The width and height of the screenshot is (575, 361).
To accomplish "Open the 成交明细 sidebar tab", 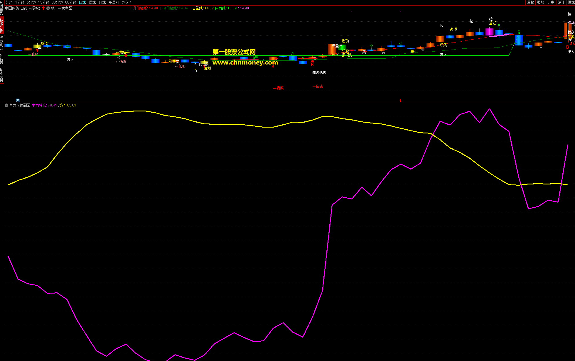I will [2, 43].
